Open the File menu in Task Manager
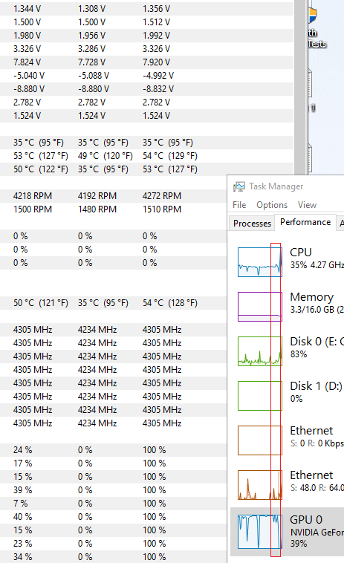The image size is (344, 563). click(239, 205)
